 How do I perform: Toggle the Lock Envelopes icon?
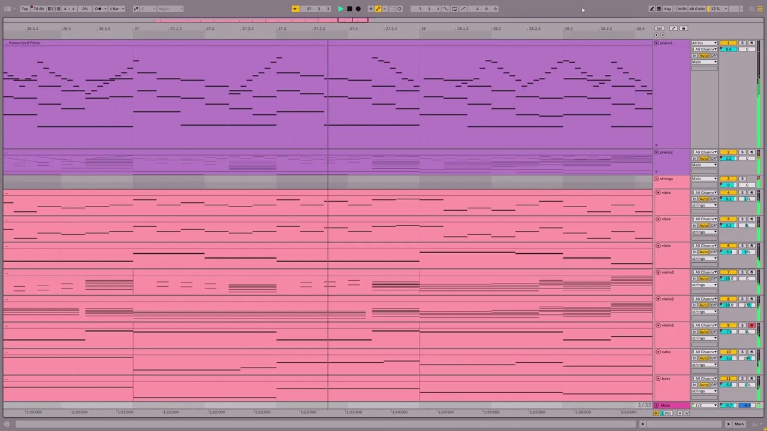(683, 28)
